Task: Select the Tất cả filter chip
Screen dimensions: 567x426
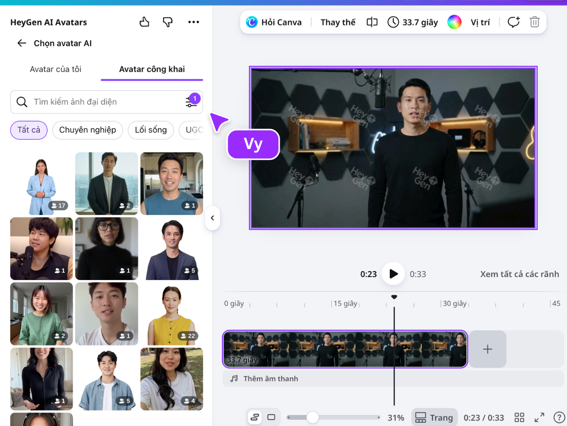Action: coord(29,130)
